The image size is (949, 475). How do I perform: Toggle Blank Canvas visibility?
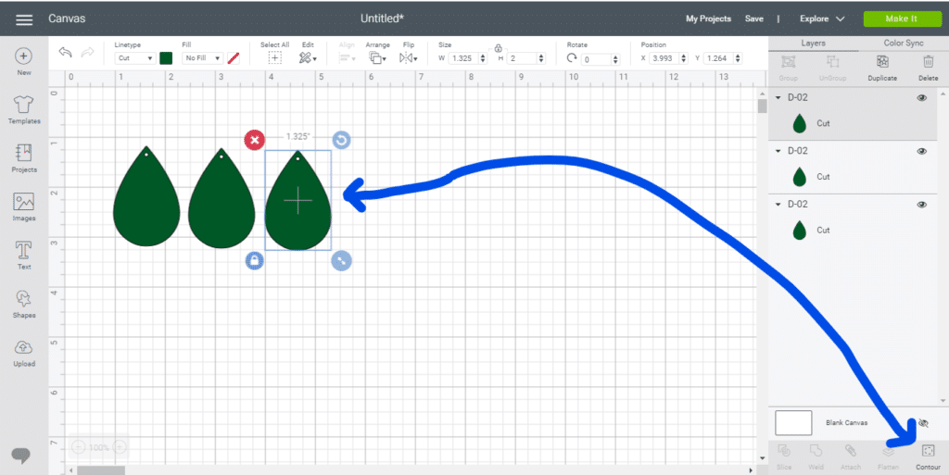(923, 423)
